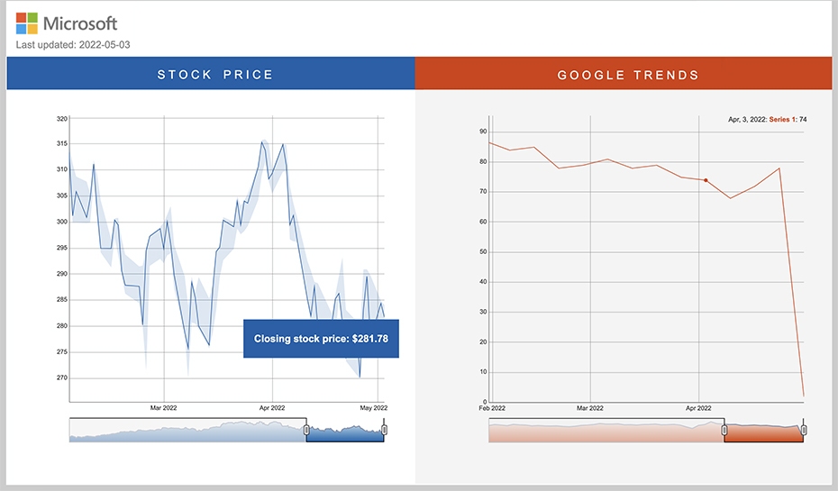Click the Mar 2022 label on stock chart
Screen dimensions: 838x491
[163, 407]
